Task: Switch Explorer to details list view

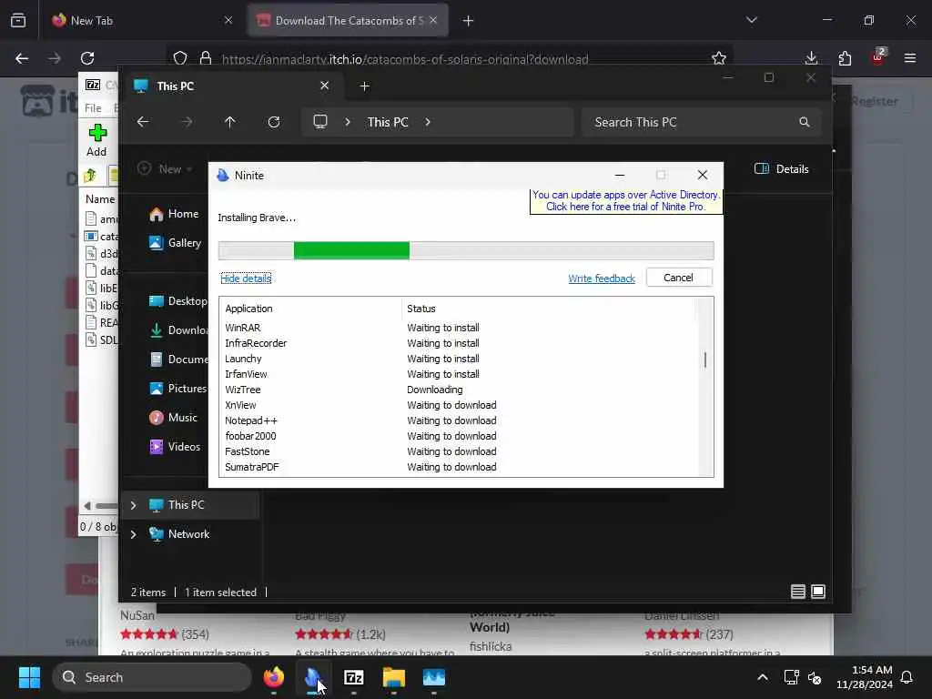Action: point(797,592)
